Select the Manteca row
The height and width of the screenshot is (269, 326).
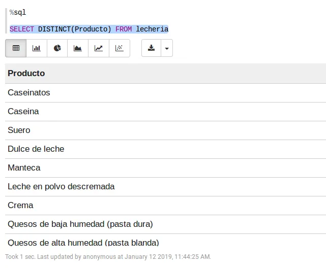pyautogui.click(x=165, y=168)
